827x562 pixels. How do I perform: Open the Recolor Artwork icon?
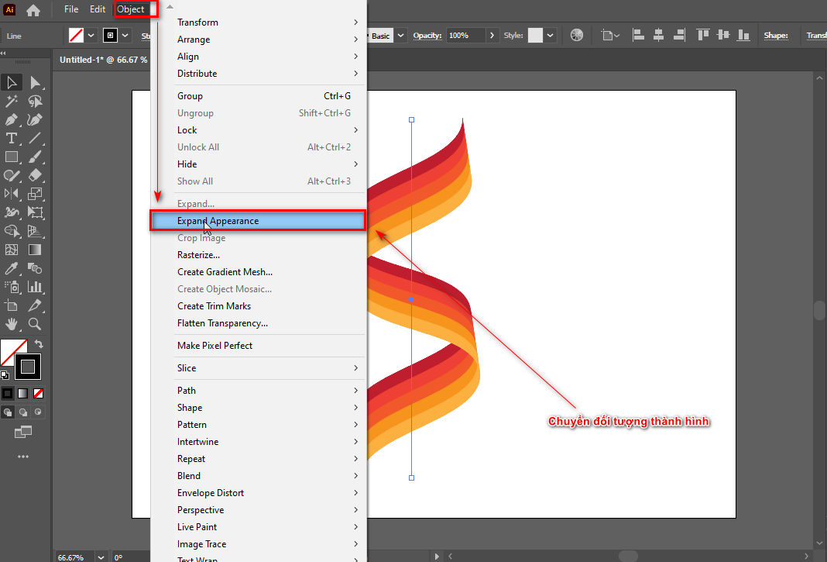576,36
